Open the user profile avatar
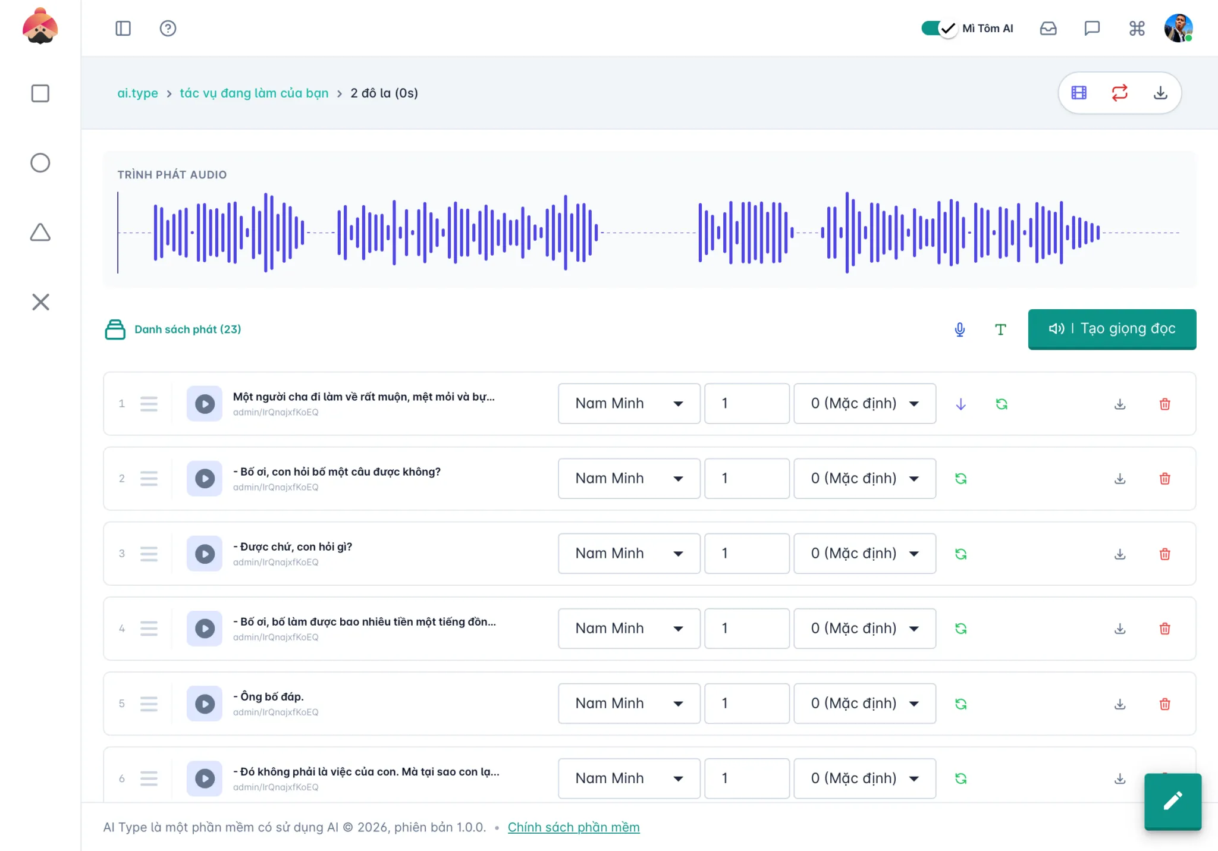1218x851 pixels. tap(1179, 29)
